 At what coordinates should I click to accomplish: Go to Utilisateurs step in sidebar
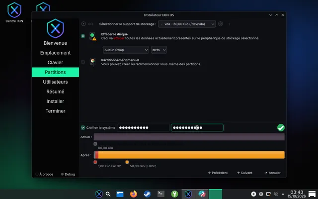(x=55, y=82)
